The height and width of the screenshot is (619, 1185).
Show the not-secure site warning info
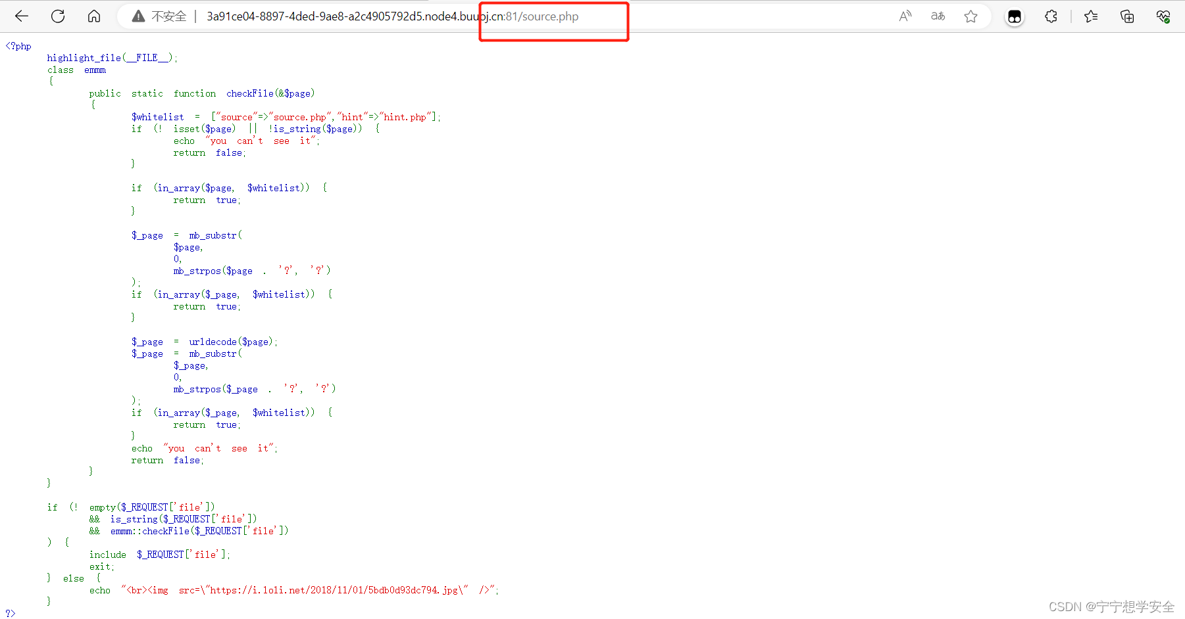pos(159,16)
